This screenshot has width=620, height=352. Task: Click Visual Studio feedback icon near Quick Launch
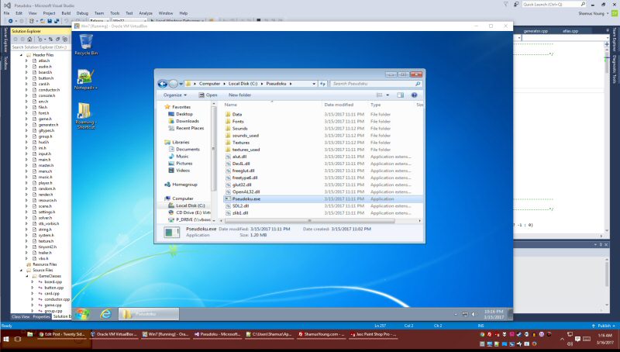(516, 5)
